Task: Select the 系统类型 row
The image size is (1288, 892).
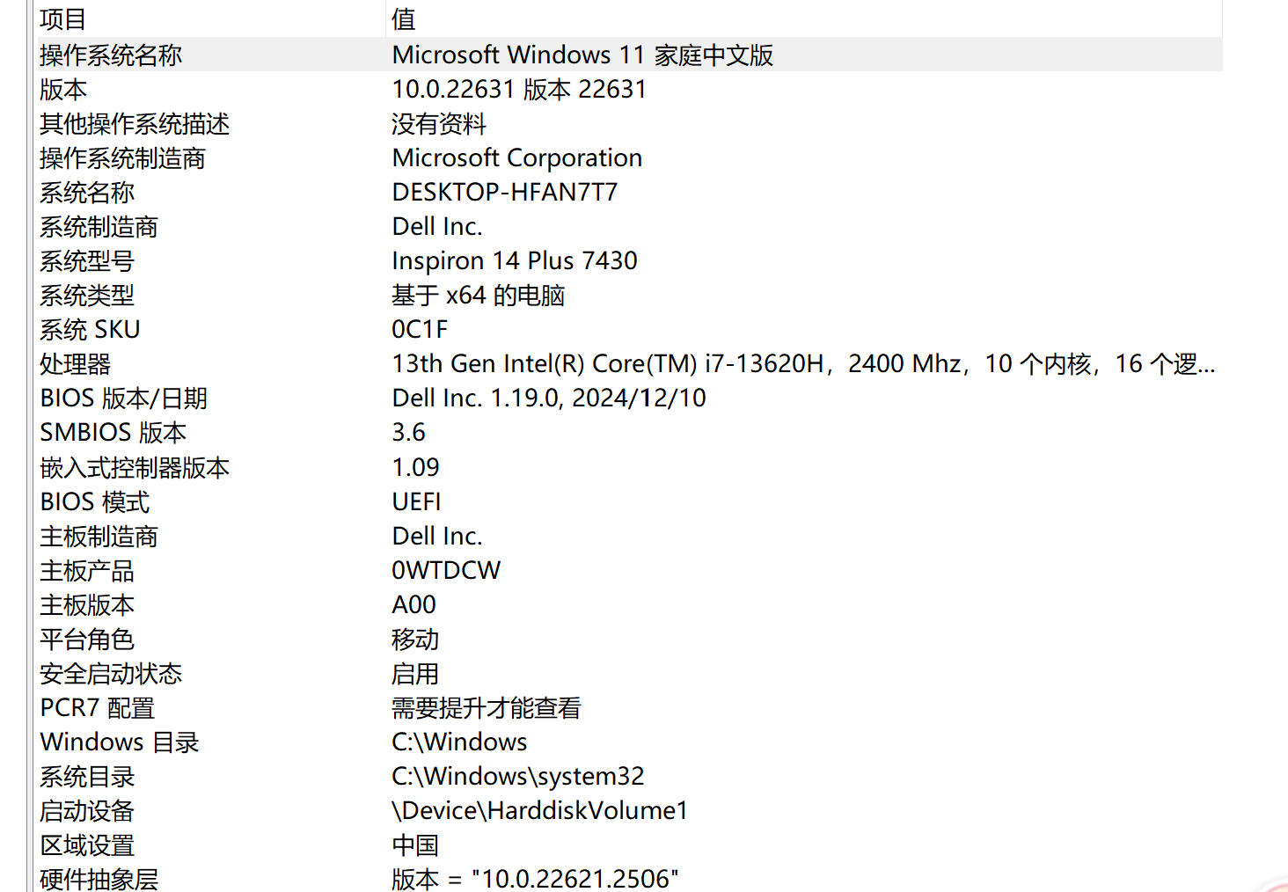Action: pyautogui.click(x=87, y=296)
